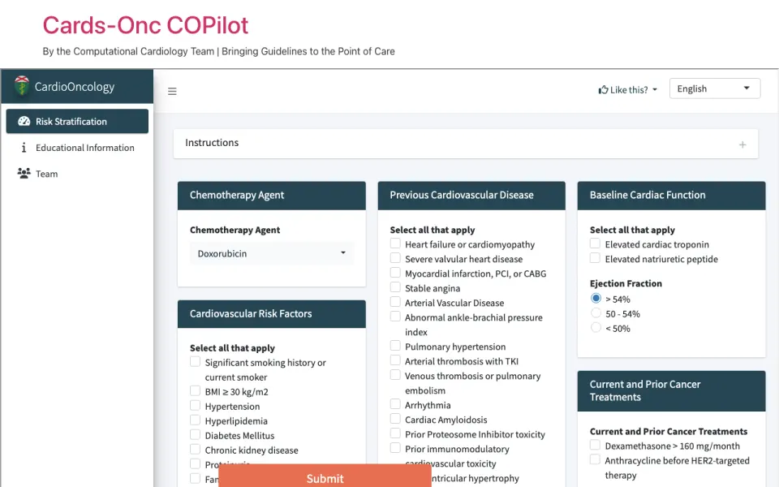Click the CardioOncology brand title
This screenshot has width=779, height=487.
coord(75,87)
